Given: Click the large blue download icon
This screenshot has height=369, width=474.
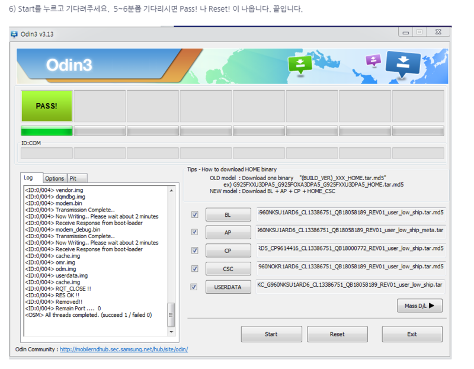Looking at the screenshot, I should pyautogui.click(x=403, y=64).
